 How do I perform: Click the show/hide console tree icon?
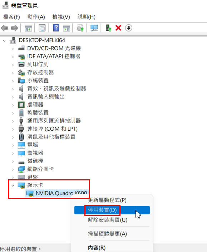[x=28, y=28]
